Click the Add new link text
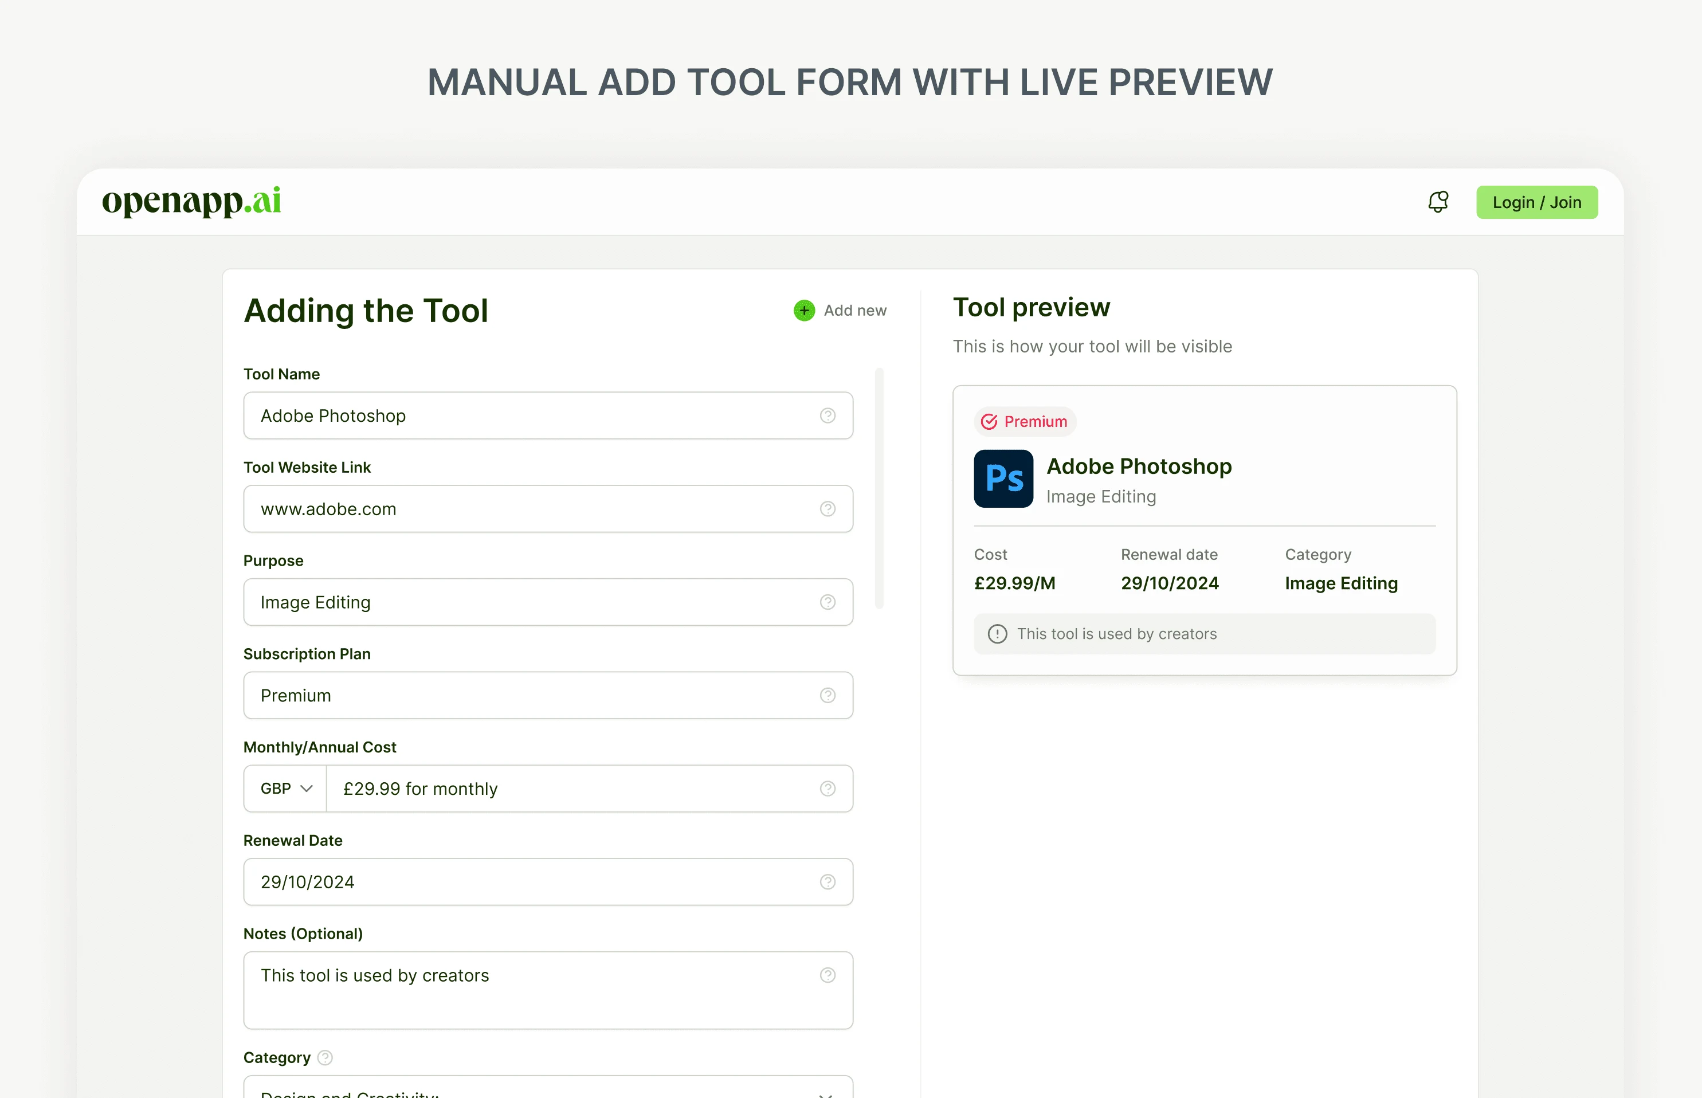This screenshot has height=1098, width=1702. pos(854,310)
